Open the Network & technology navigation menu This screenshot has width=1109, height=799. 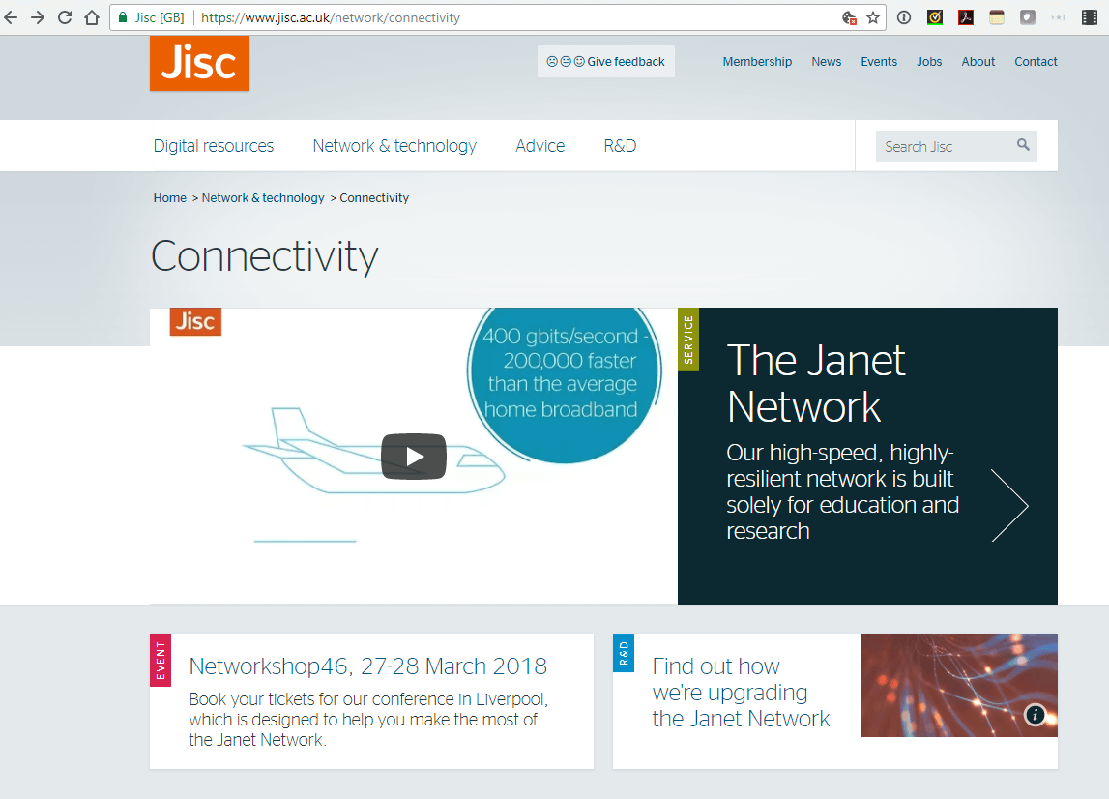point(394,145)
